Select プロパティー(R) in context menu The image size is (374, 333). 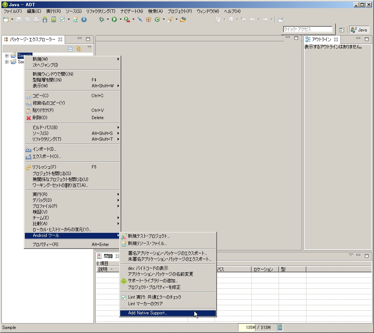(x=73, y=245)
